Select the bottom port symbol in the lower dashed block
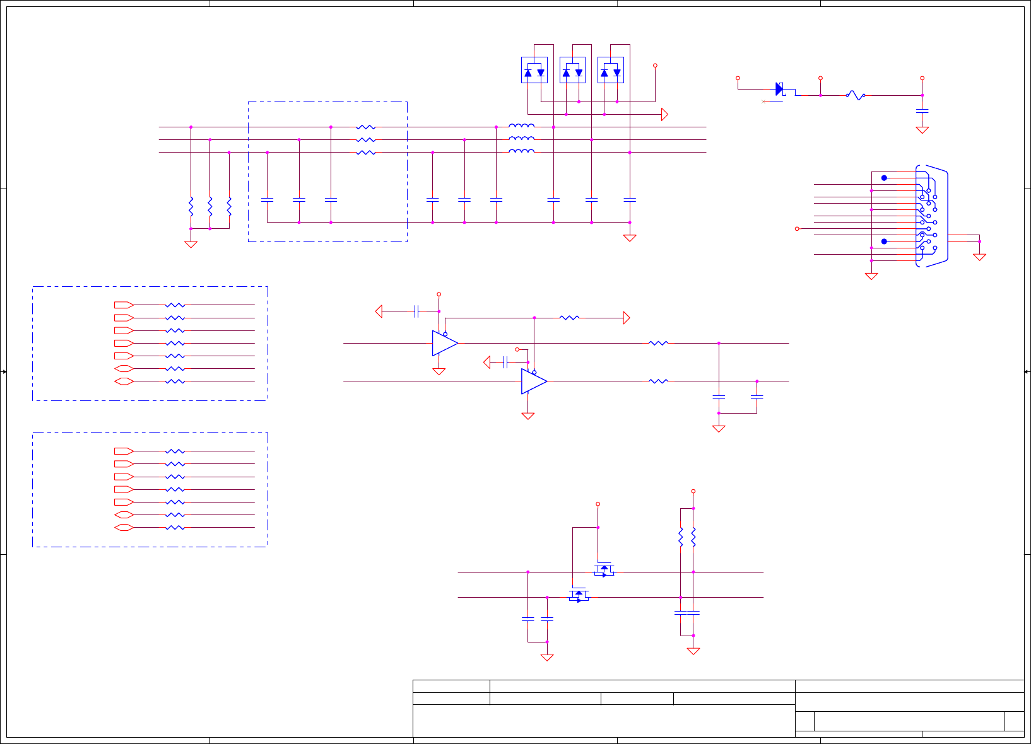Viewport: 1031px width, 744px height. click(124, 527)
